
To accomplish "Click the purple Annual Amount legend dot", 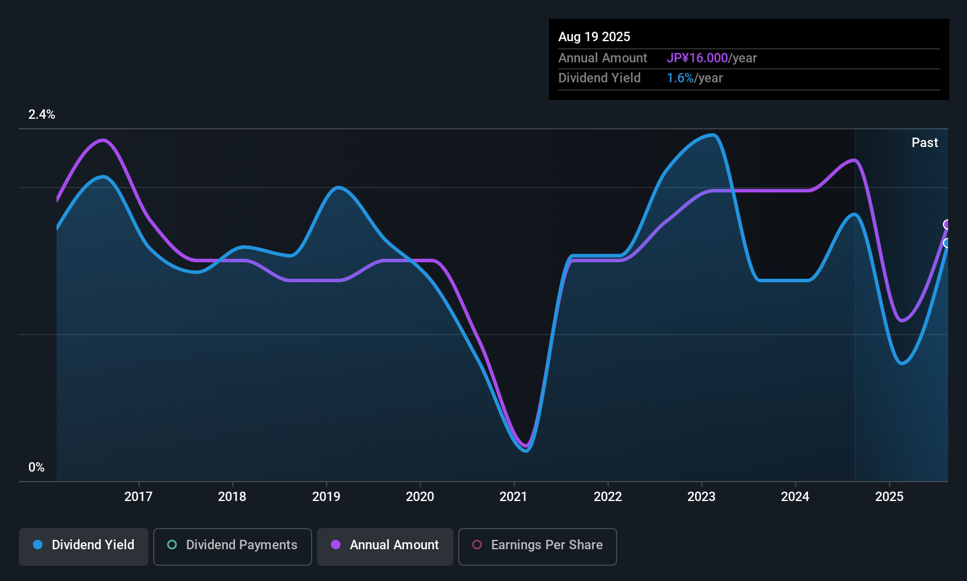I will point(336,545).
